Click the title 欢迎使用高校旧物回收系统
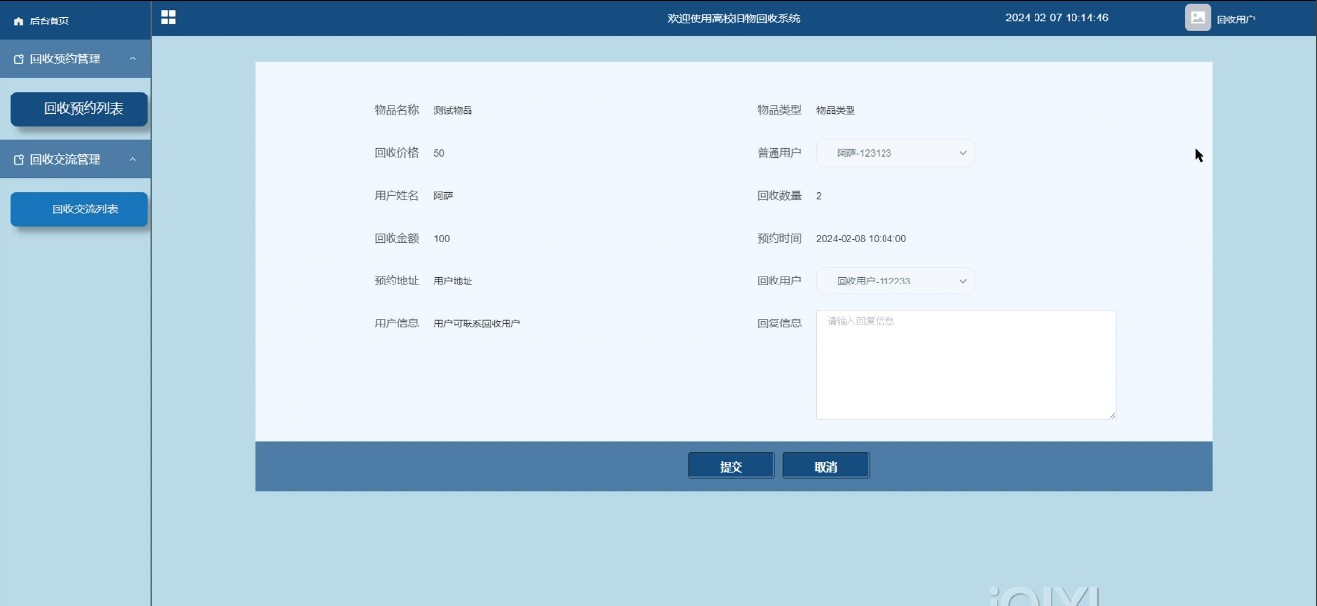The height and width of the screenshot is (606, 1317). (734, 19)
